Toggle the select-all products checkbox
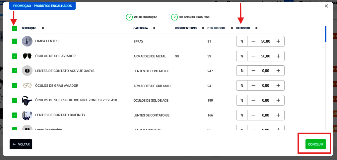The image size is (337, 160). (x=14, y=28)
